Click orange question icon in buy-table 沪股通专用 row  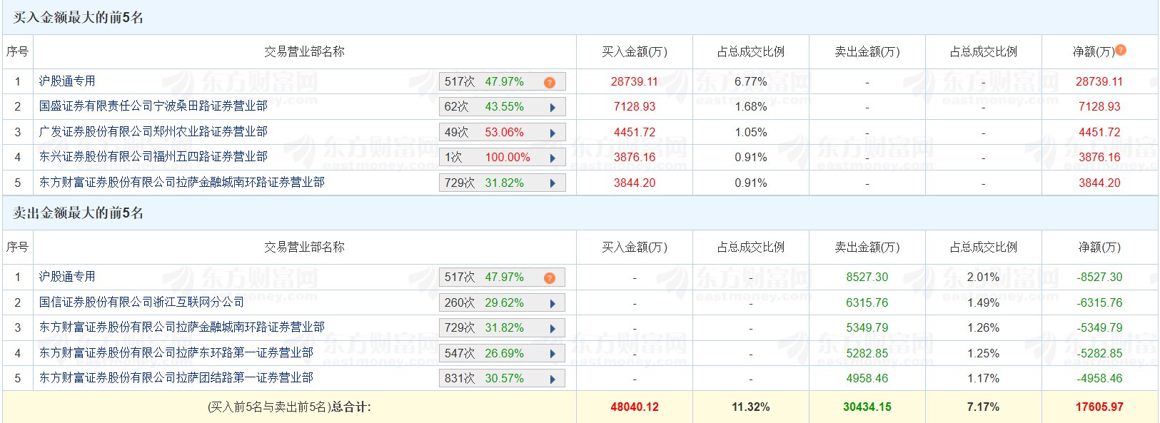(549, 83)
